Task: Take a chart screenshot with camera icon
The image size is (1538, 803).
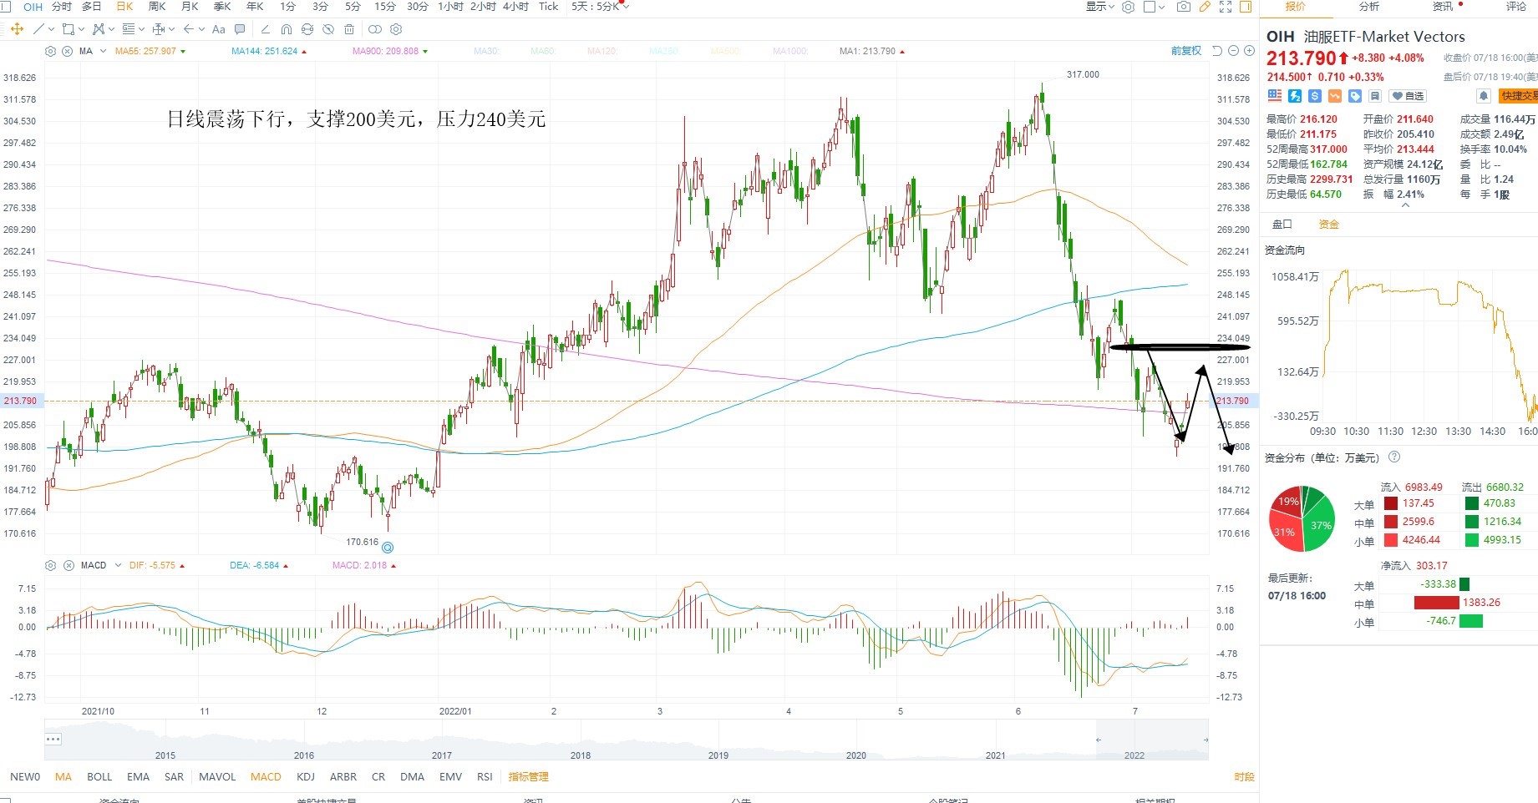Action: pos(1183,7)
